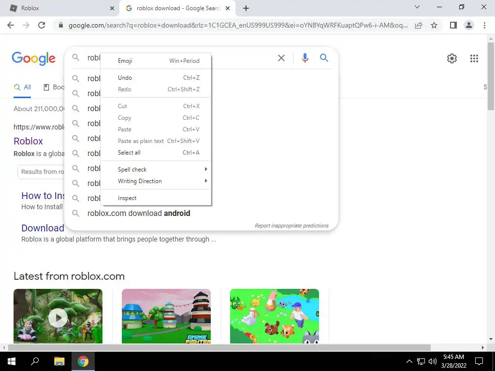
Task: Click the Chrome forward arrow
Action: click(x=26, y=25)
